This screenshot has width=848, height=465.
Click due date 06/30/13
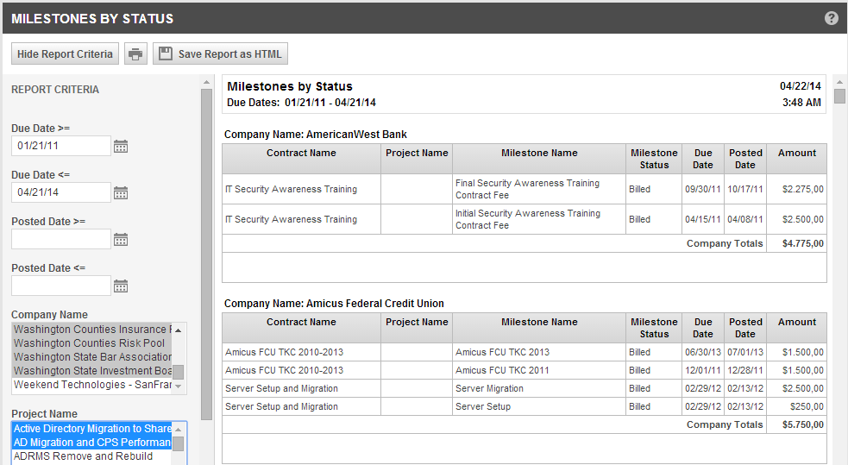[x=703, y=352]
